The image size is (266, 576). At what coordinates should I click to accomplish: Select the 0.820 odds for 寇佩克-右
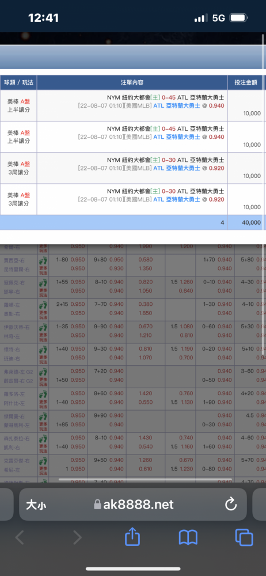click(146, 282)
